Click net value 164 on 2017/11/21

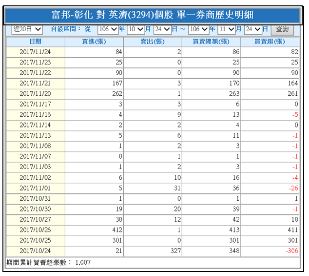[293, 84]
